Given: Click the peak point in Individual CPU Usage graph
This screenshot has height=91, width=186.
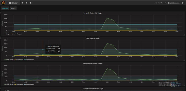Looking at the screenshot, I should coord(107,69).
